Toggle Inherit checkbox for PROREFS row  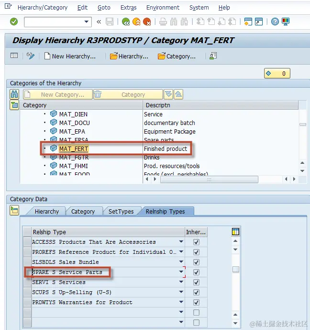pos(196,252)
